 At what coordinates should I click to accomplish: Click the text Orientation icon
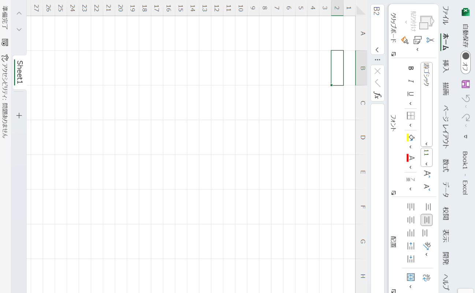(x=427, y=245)
